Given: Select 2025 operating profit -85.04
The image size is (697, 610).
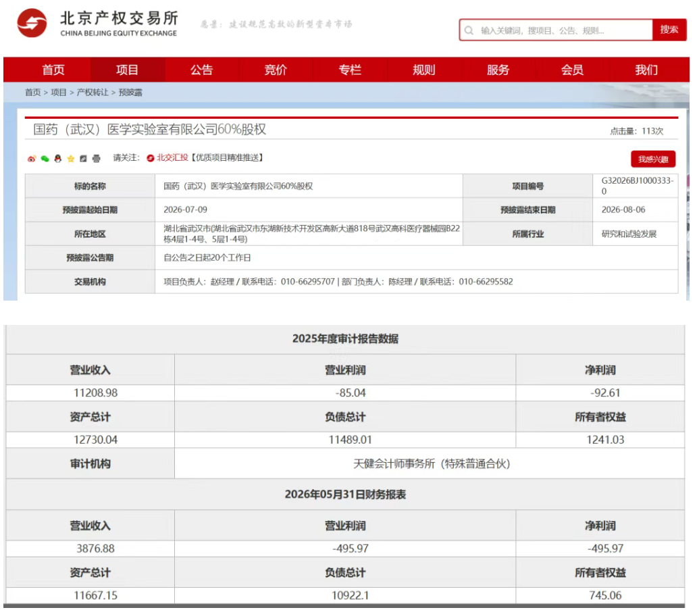Looking at the screenshot, I should [351, 393].
